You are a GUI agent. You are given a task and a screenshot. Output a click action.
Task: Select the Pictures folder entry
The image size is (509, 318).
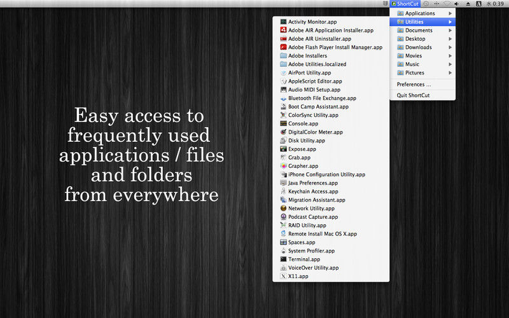pyautogui.click(x=422, y=73)
